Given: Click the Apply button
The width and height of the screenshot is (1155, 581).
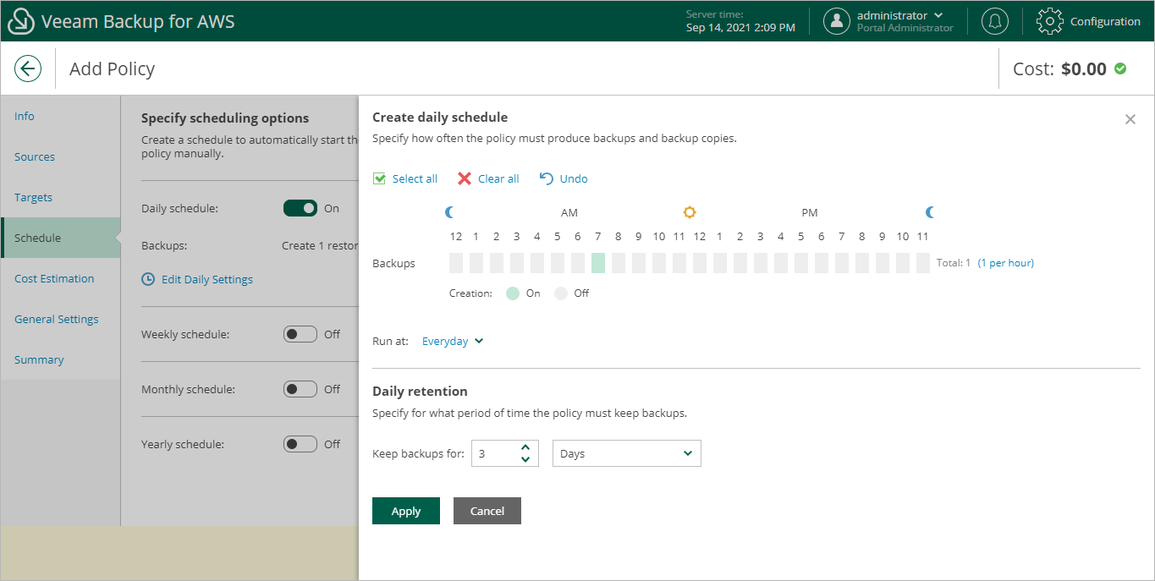Looking at the screenshot, I should 406,511.
